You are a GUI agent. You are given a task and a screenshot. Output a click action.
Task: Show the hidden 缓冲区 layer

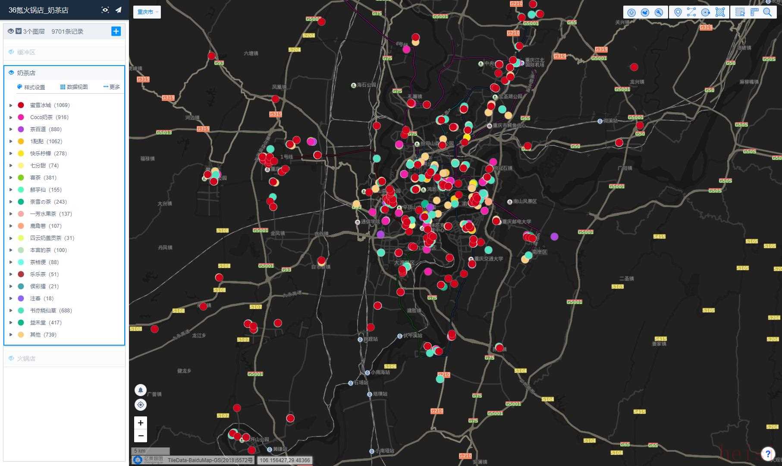(11, 52)
